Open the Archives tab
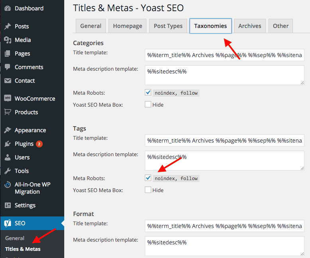Viewport: 310px width, 258px height. coord(250,26)
